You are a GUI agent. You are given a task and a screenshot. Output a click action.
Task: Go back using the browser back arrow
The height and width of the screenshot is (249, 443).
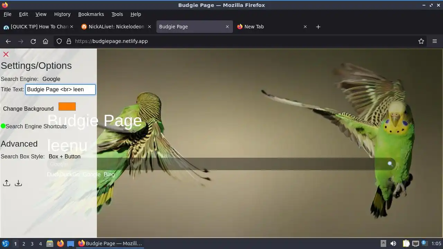point(8,41)
